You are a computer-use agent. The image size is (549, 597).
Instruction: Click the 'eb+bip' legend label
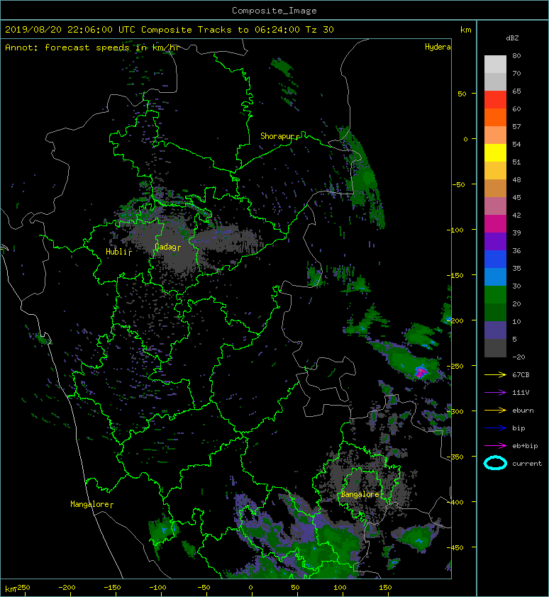click(x=525, y=446)
